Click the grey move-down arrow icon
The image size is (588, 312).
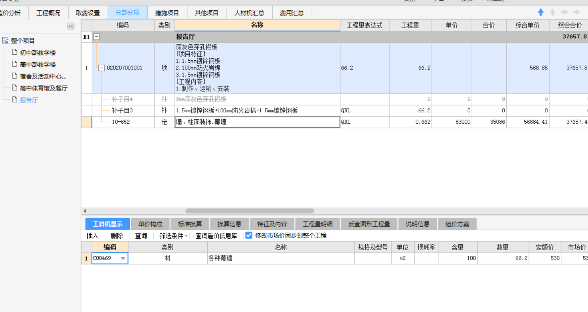553,12
